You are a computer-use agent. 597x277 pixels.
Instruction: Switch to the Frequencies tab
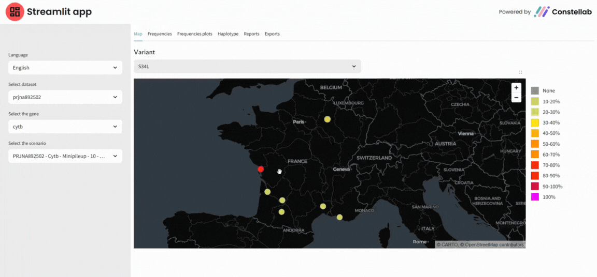[160, 34]
